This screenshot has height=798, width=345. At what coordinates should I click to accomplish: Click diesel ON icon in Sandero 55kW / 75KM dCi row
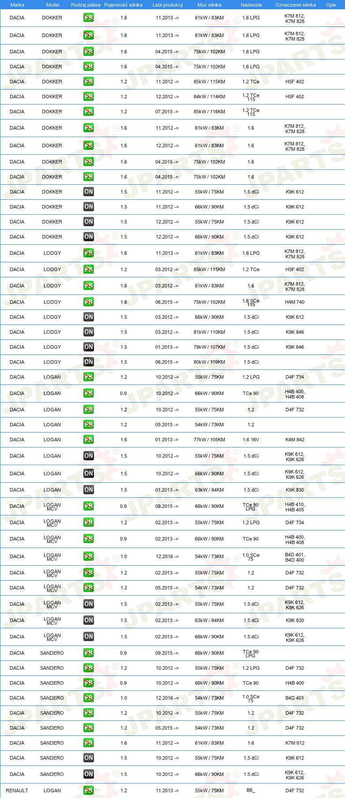click(89, 758)
